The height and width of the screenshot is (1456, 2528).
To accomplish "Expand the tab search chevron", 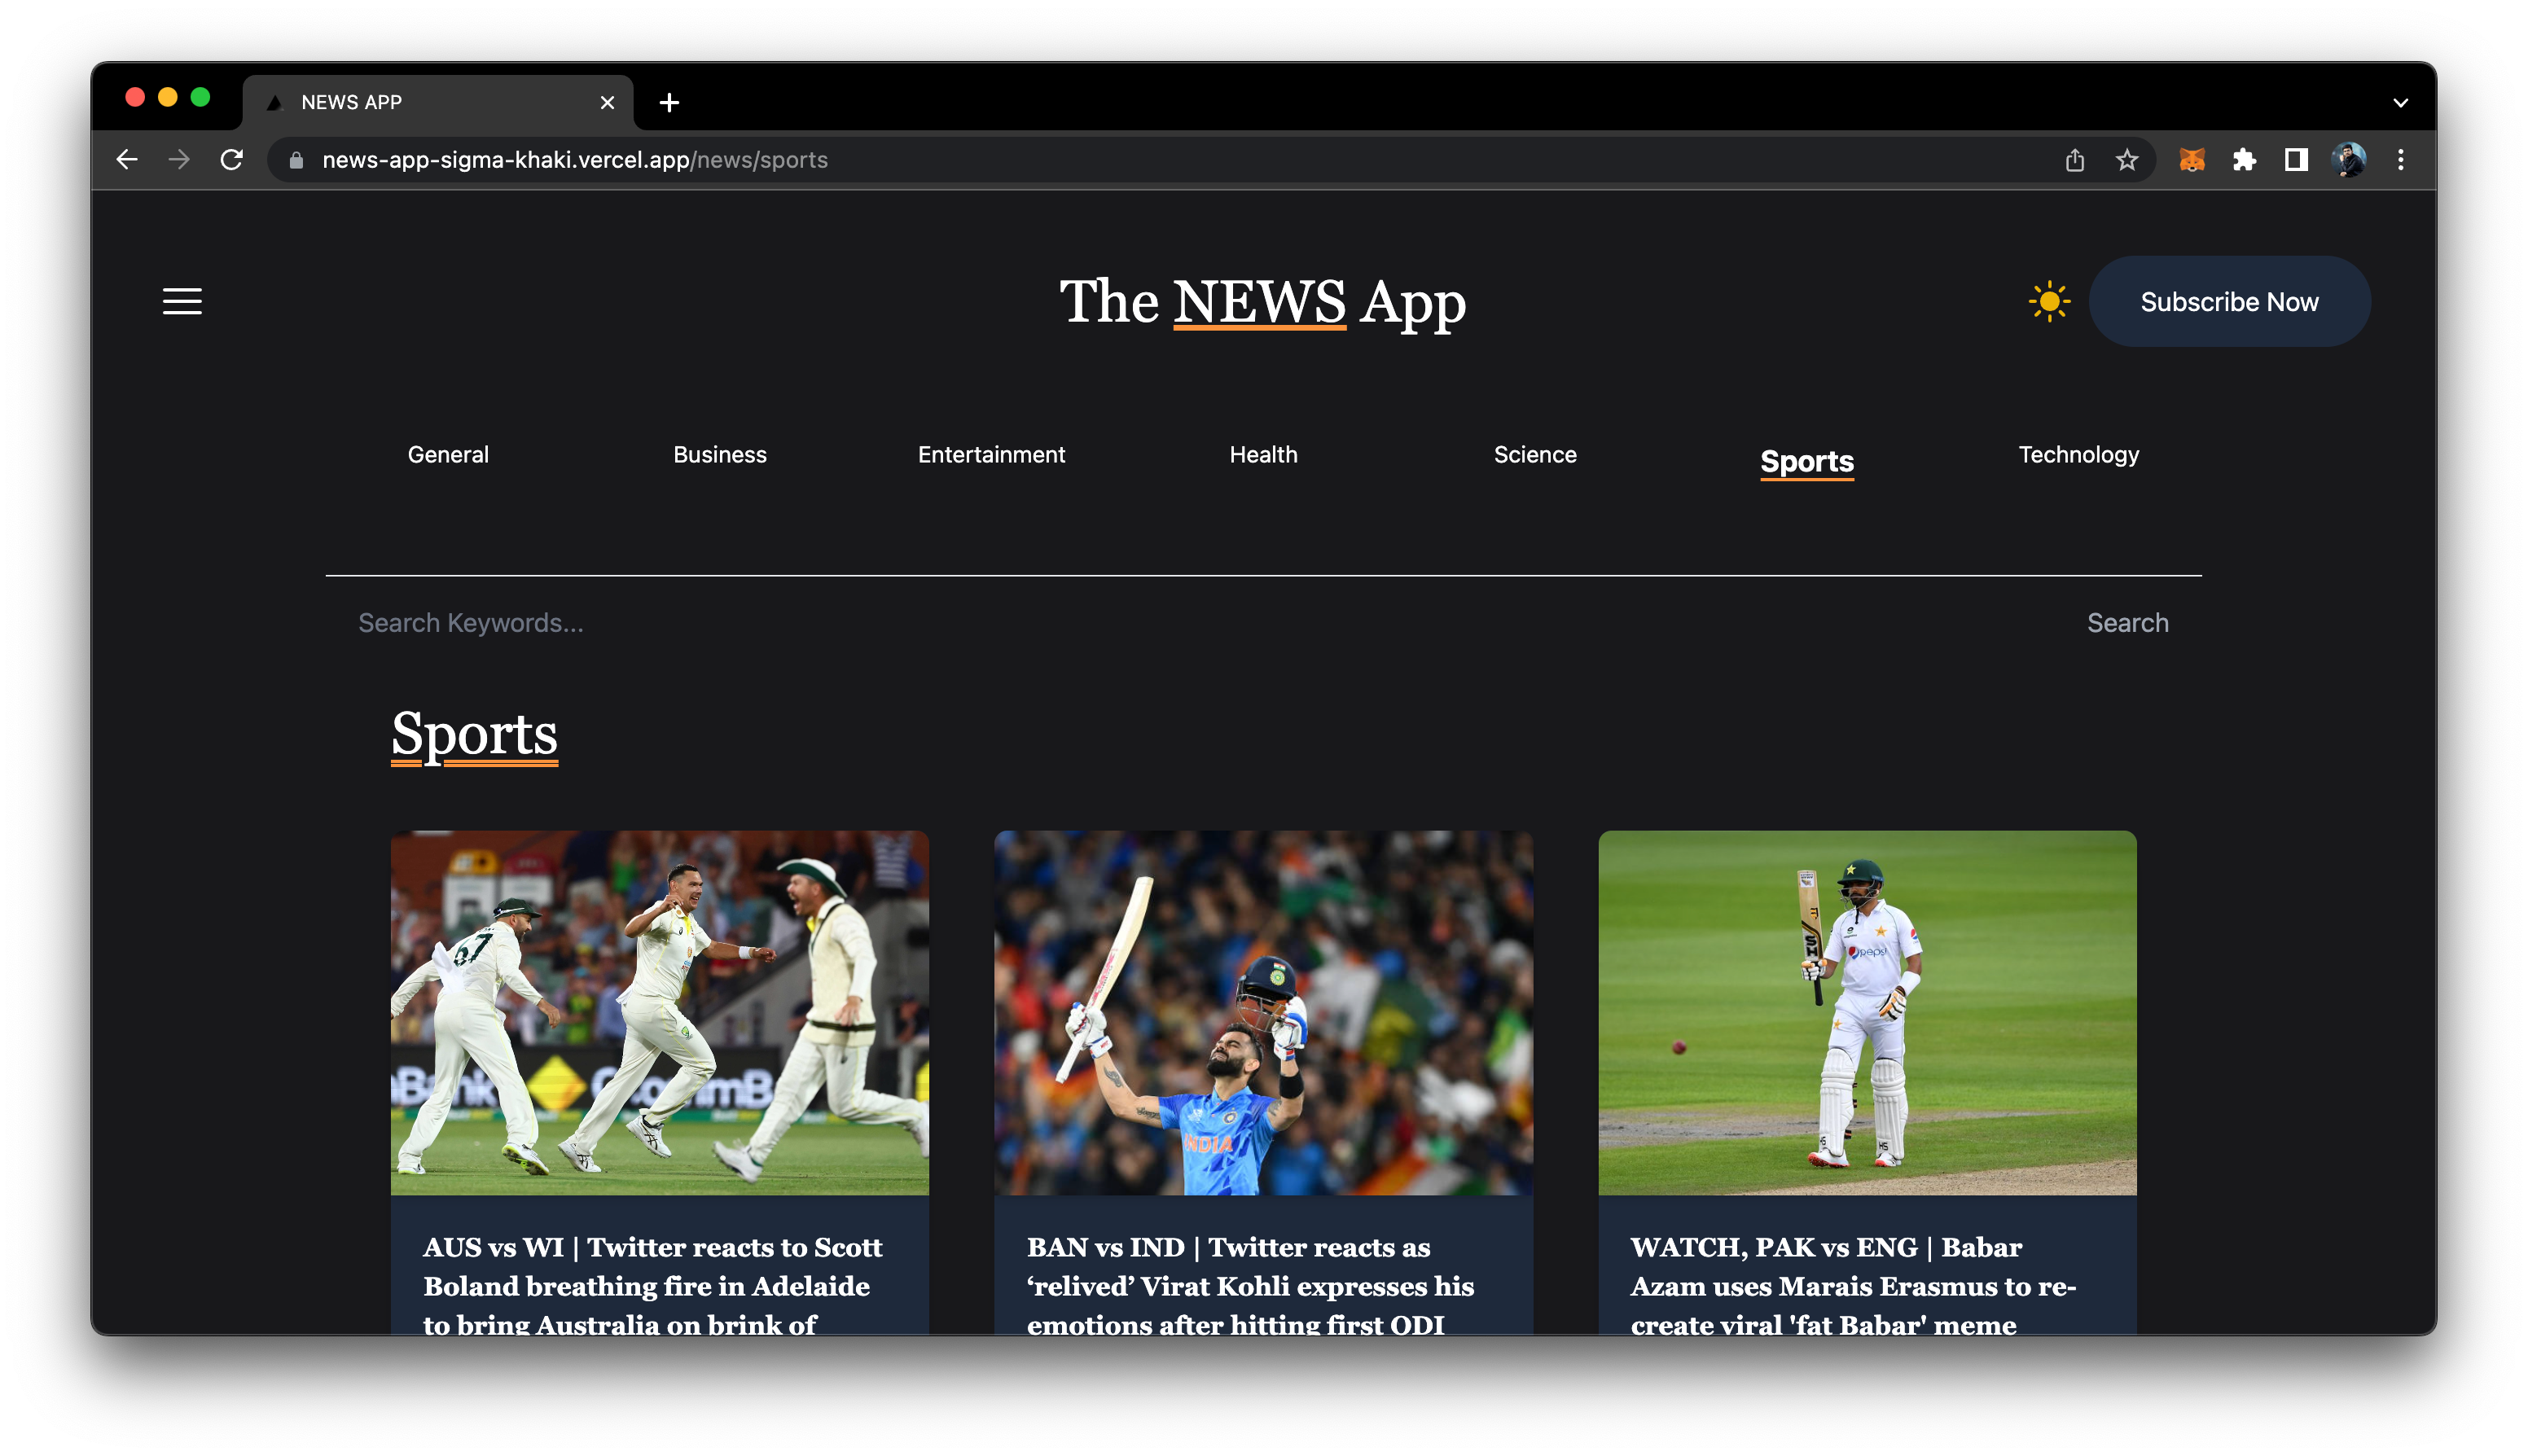I will coord(2400,103).
